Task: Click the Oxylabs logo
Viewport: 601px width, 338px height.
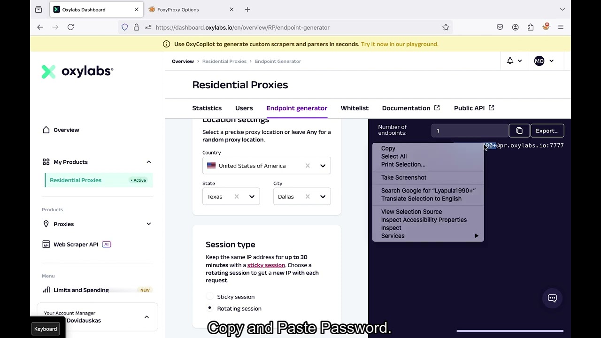Action: point(77,71)
